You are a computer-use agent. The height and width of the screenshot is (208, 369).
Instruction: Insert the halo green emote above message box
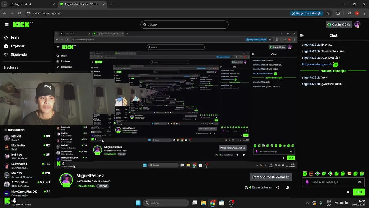[x=305, y=174]
